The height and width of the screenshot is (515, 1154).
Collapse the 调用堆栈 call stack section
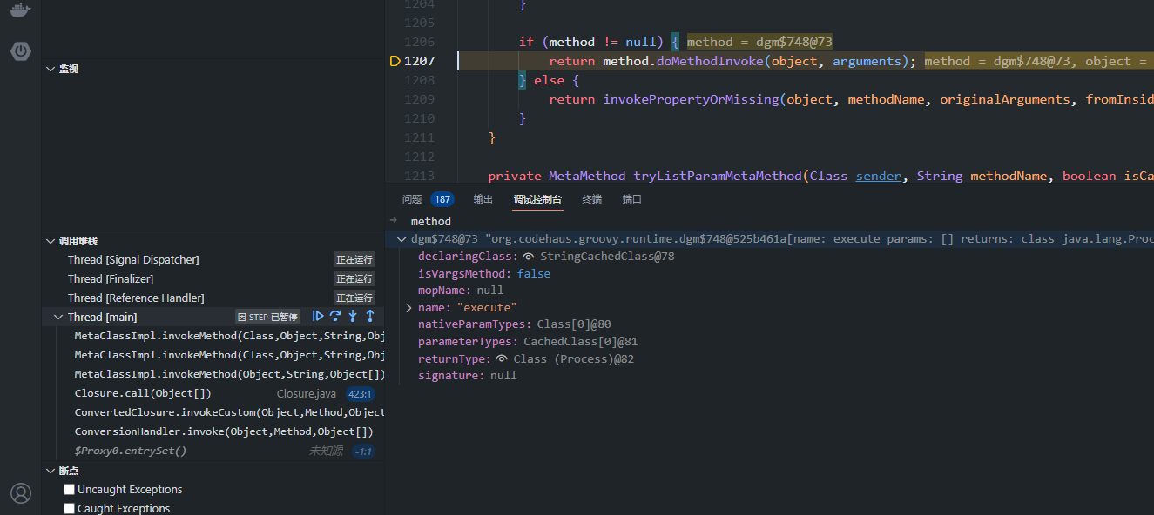(51, 241)
